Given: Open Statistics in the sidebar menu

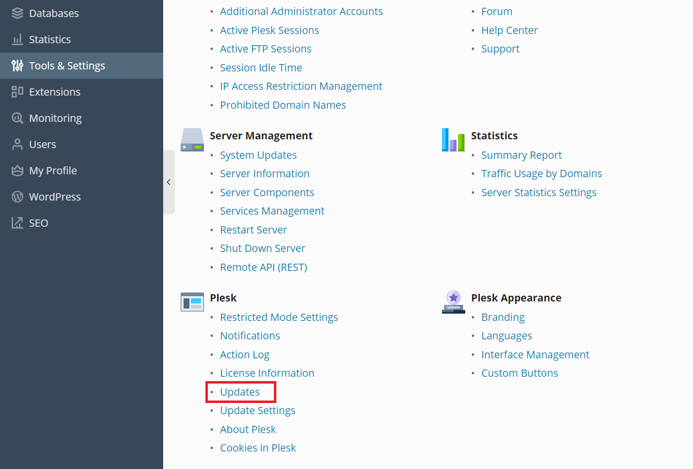Looking at the screenshot, I should (x=82, y=39).
